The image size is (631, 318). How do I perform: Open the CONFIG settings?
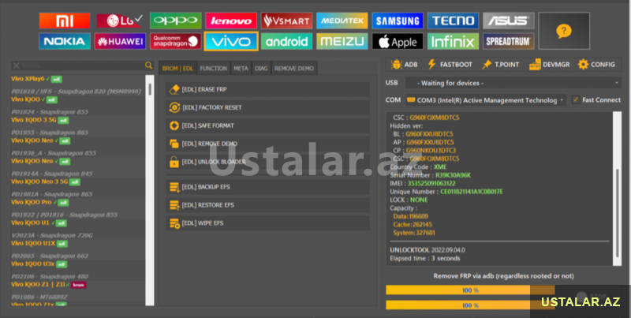(x=596, y=65)
